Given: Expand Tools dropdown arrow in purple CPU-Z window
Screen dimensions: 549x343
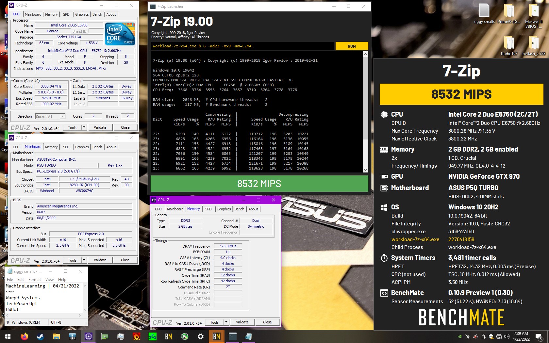Looking at the screenshot, I should (226, 322).
